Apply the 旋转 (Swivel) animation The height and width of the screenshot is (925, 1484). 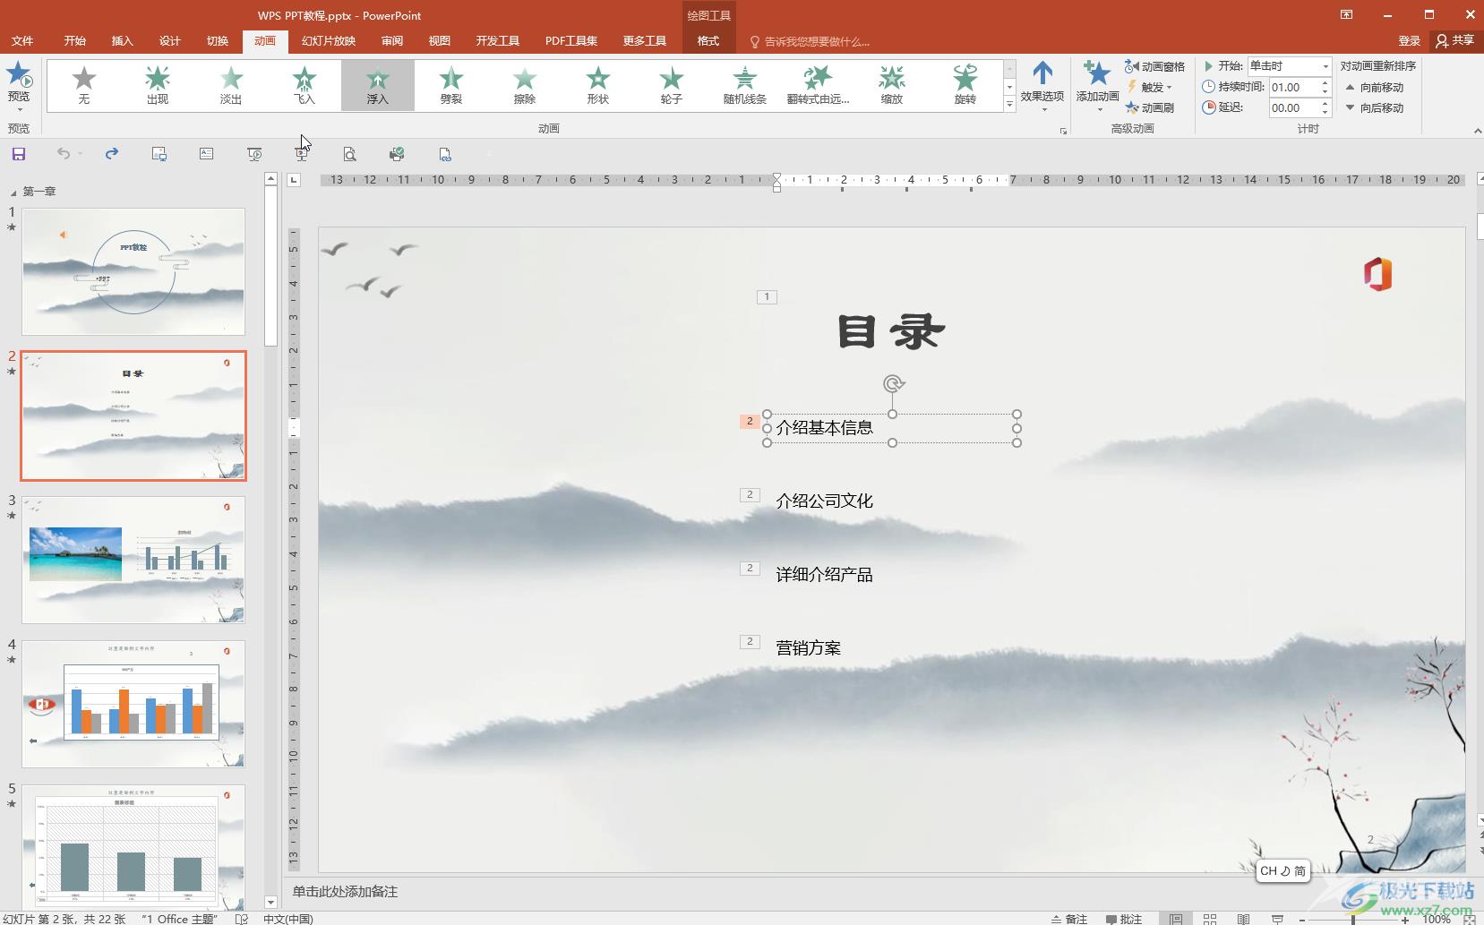(965, 86)
